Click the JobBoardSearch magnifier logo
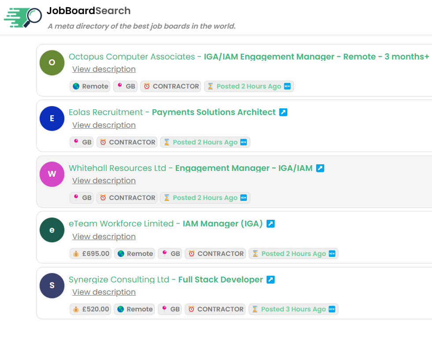The height and width of the screenshot is (337, 432). coord(23,18)
